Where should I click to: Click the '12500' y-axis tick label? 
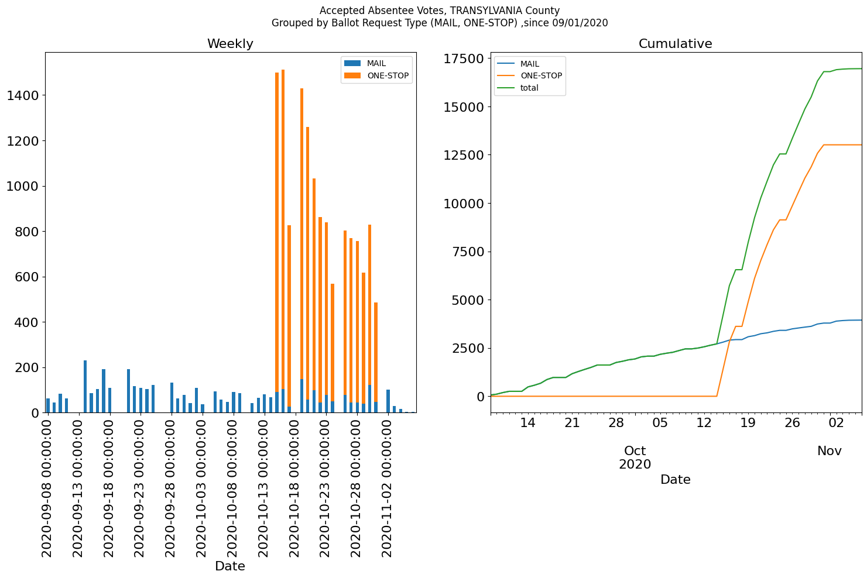[464, 155]
